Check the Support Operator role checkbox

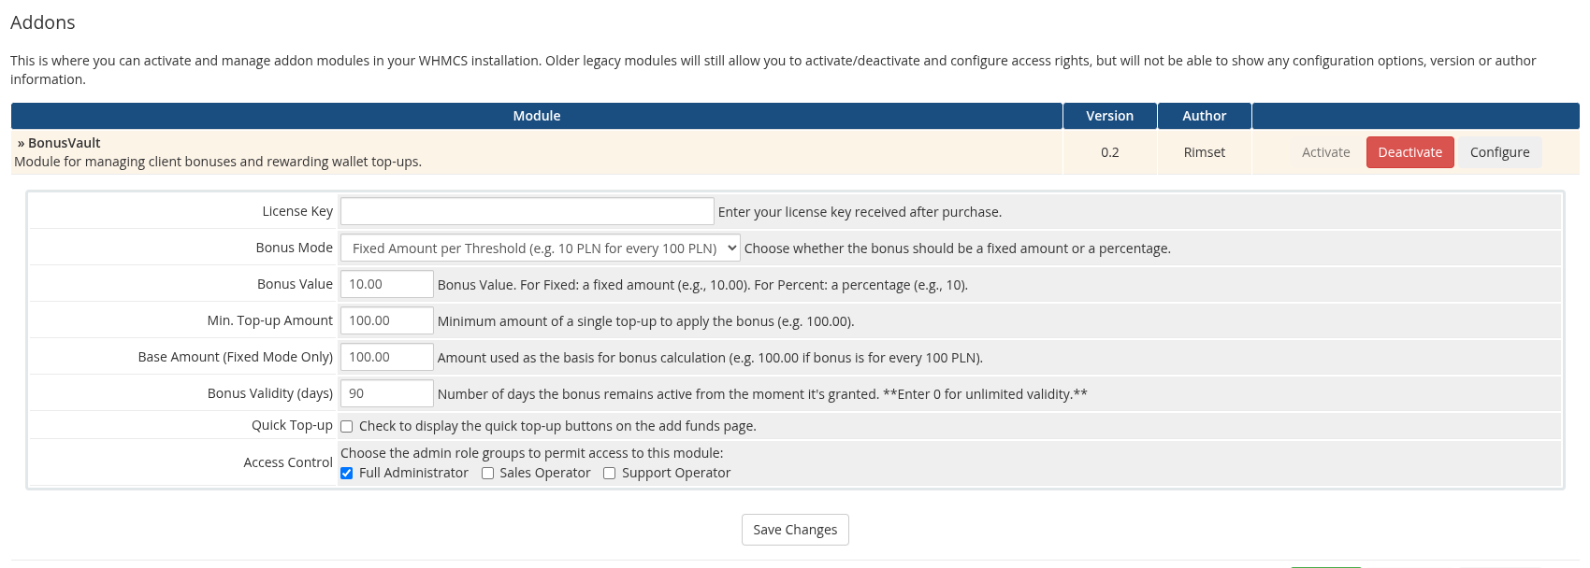(x=610, y=474)
